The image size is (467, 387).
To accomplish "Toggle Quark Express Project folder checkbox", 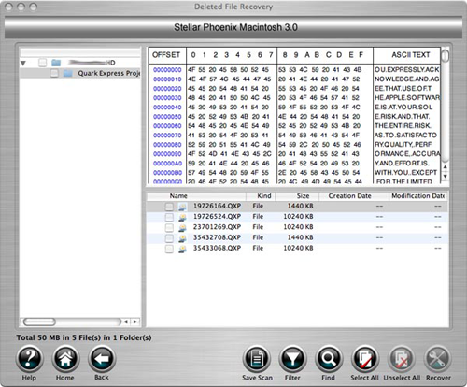I will [x=54, y=74].
